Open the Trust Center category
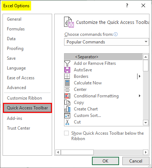The image size is (152, 168). pos(18,128)
